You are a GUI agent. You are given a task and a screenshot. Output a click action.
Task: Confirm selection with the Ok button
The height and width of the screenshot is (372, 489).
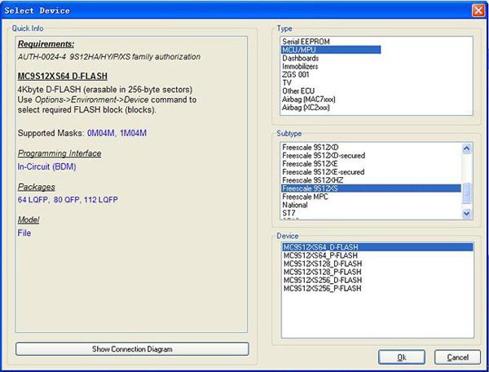point(400,357)
